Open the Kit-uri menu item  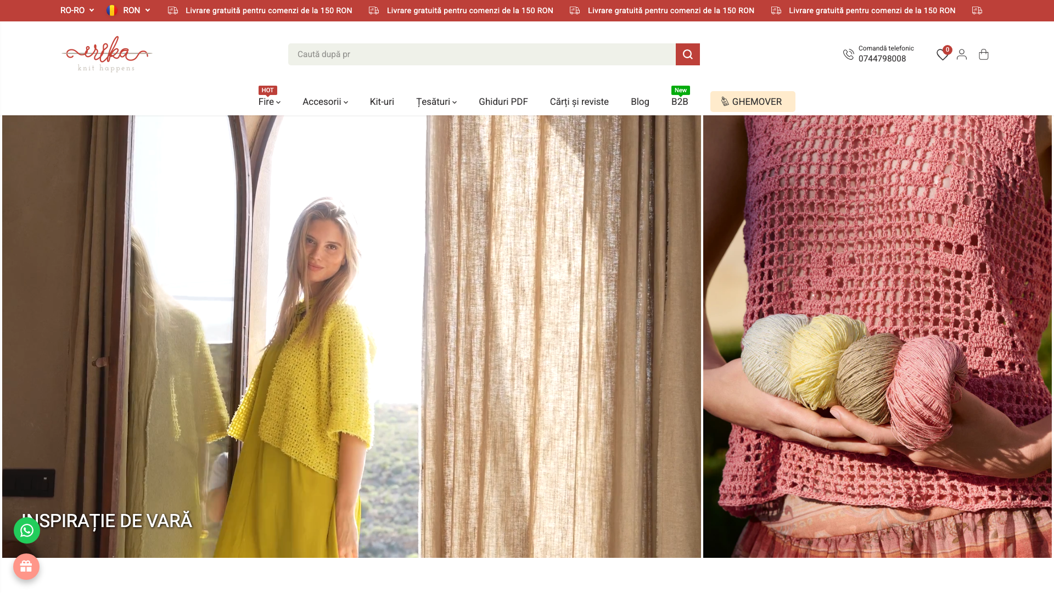click(382, 102)
